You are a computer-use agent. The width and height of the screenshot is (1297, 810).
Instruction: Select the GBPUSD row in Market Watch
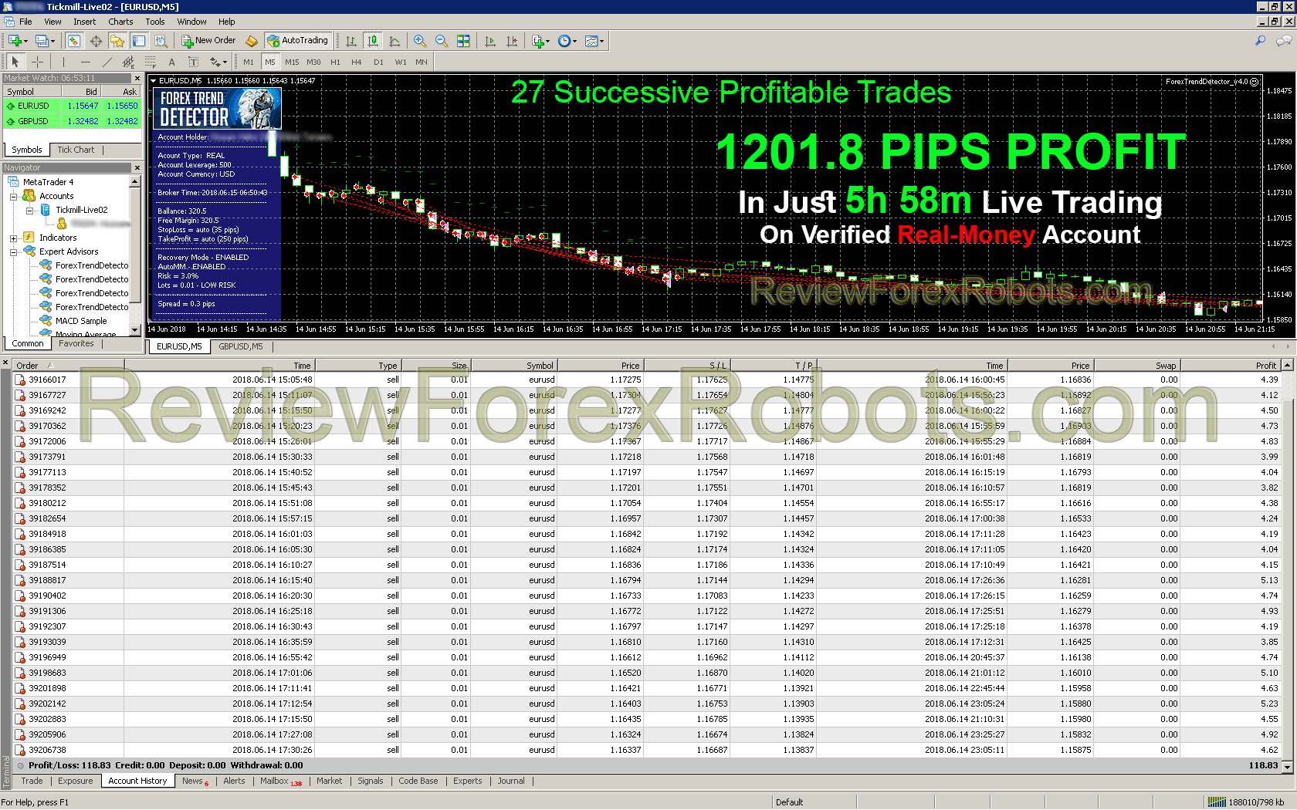pyautogui.click(x=73, y=121)
